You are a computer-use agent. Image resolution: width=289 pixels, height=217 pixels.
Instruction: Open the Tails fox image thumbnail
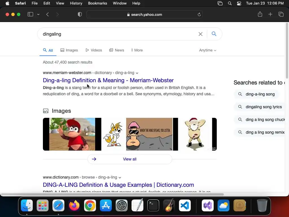(113, 134)
